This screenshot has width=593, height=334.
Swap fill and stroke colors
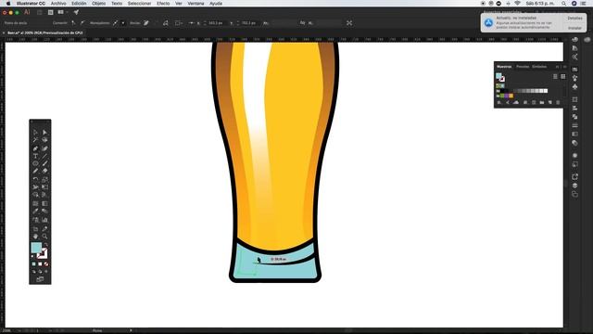click(x=46, y=244)
